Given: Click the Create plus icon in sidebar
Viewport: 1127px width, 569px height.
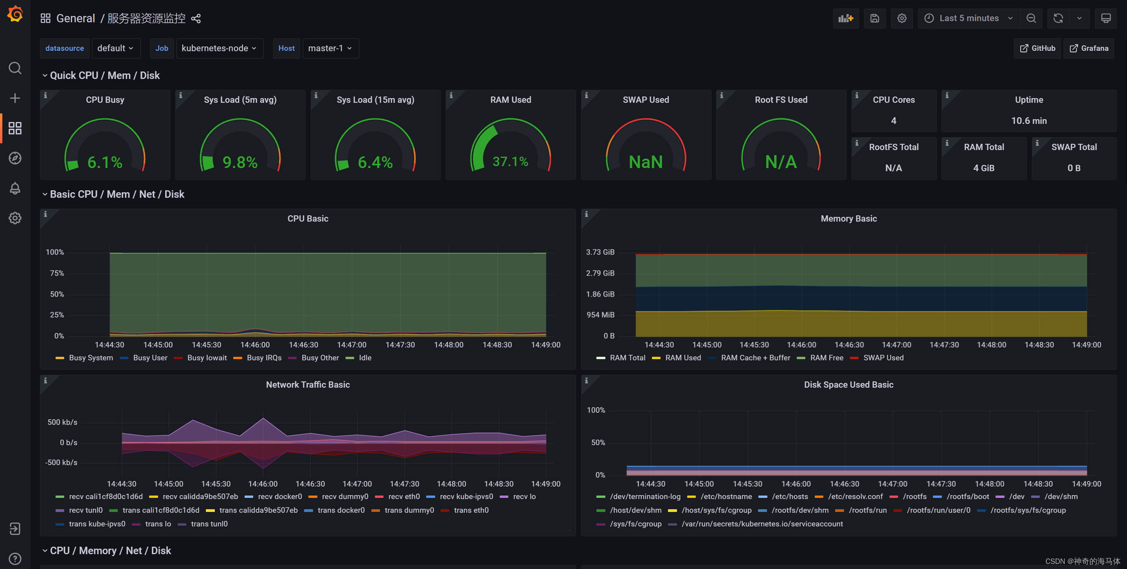Looking at the screenshot, I should (15, 98).
